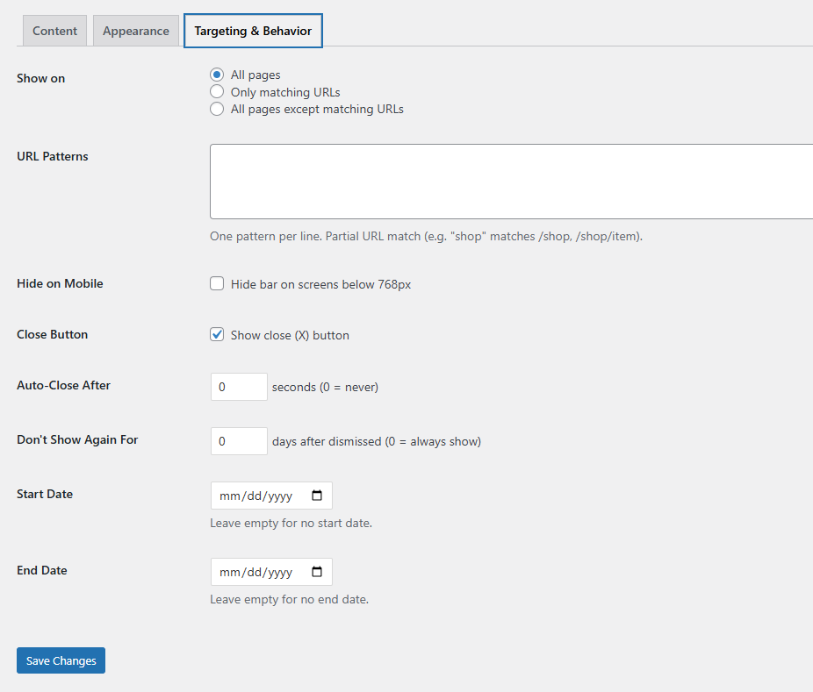This screenshot has height=692, width=813.
Task: Select the "All pages" radio option
Action: pyautogui.click(x=217, y=75)
